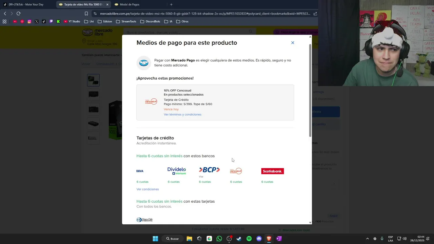Select the BCP Visa logo
The width and height of the screenshot is (434, 244).
pyautogui.click(x=209, y=170)
